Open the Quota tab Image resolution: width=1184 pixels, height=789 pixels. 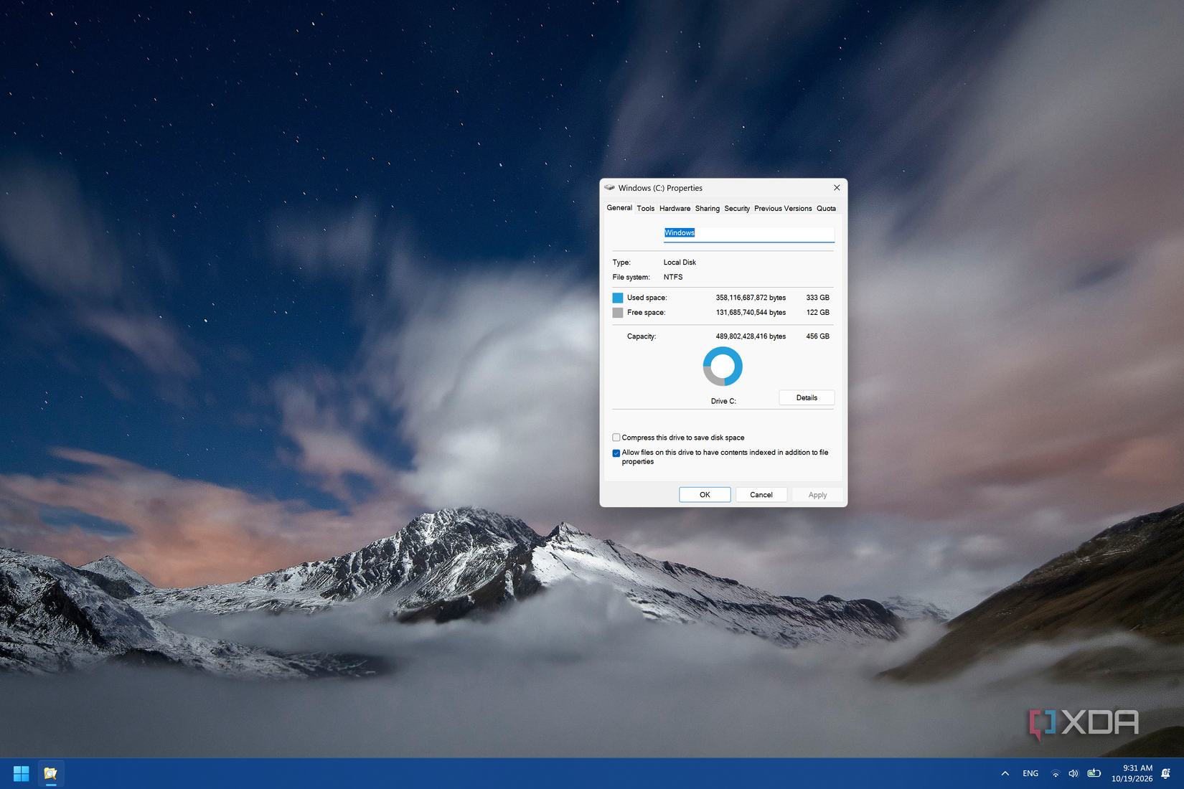826,209
